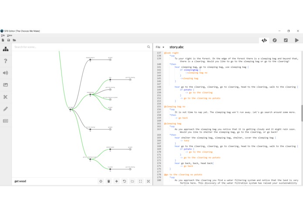Click 'if potato {' on line 149
Viewport: 303px width, 215px height.
point(187,90)
